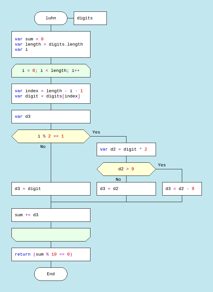Select the digits parameter box

pyautogui.click(x=90, y=18)
